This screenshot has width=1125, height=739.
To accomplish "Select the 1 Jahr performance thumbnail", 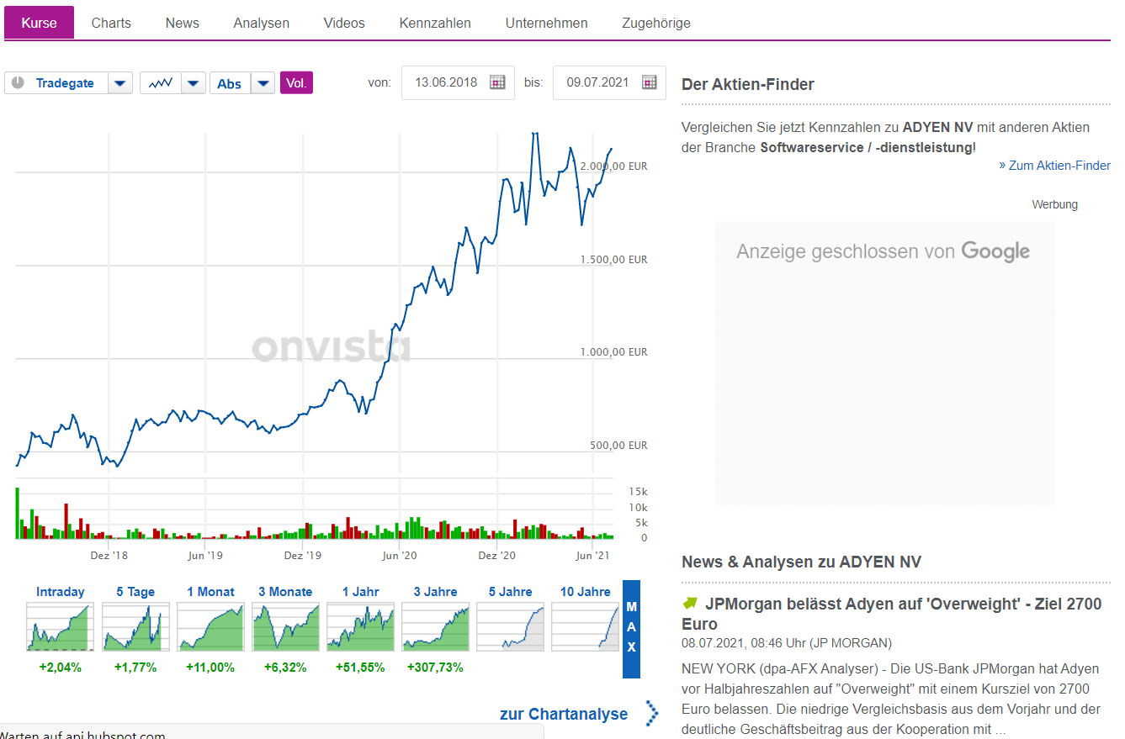I will [x=360, y=626].
